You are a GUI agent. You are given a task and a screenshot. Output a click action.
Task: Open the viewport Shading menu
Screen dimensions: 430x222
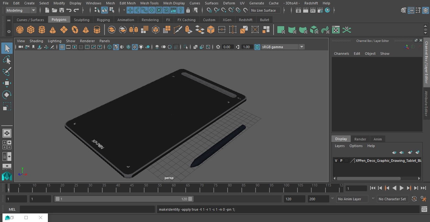36,41
